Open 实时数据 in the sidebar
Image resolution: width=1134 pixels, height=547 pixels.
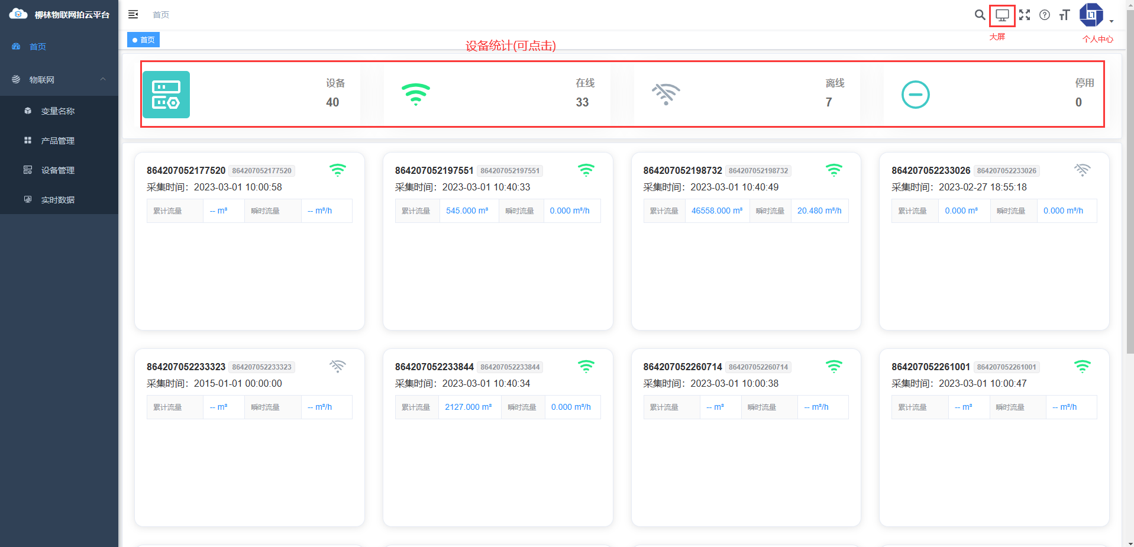pos(59,199)
